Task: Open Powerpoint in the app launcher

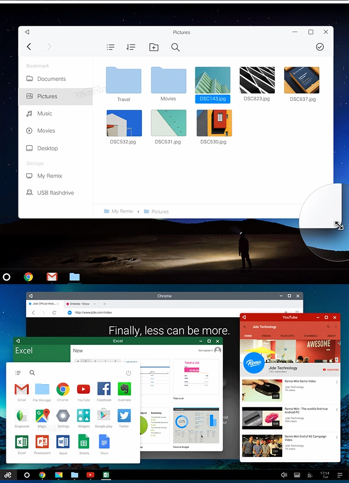Action: (42, 445)
